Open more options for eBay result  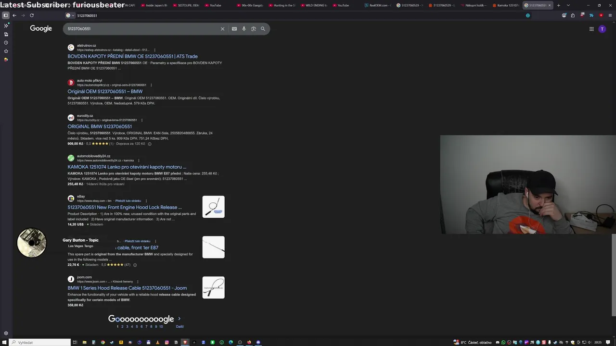tap(146, 201)
